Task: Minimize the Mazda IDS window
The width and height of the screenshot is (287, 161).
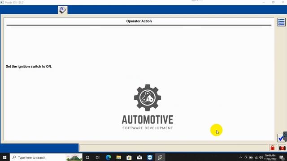Action: click(264, 2)
